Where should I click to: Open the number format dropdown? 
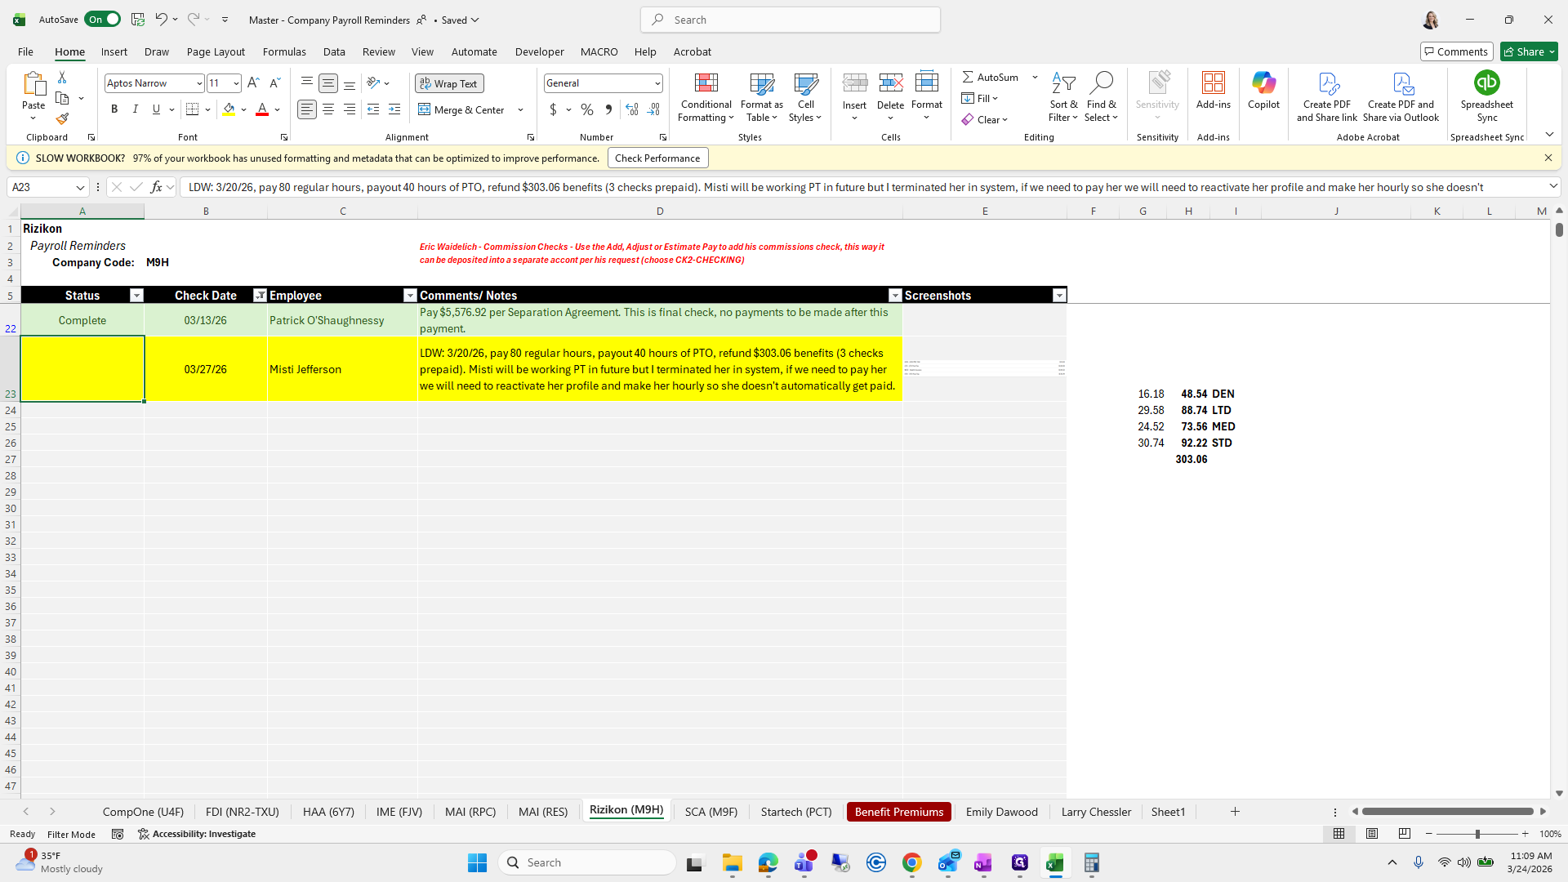[x=657, y=83]
